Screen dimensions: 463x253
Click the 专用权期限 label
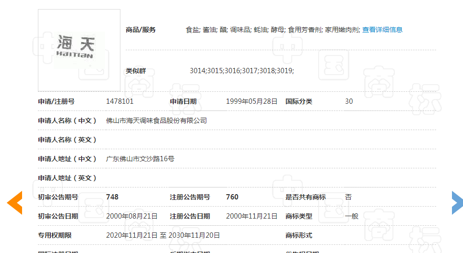55,235
